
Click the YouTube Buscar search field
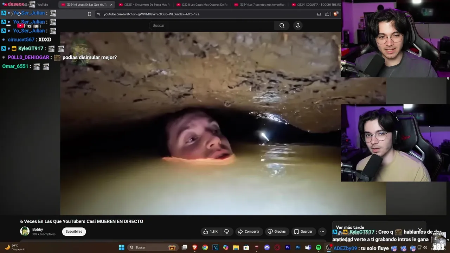click(x=212, y=25)
